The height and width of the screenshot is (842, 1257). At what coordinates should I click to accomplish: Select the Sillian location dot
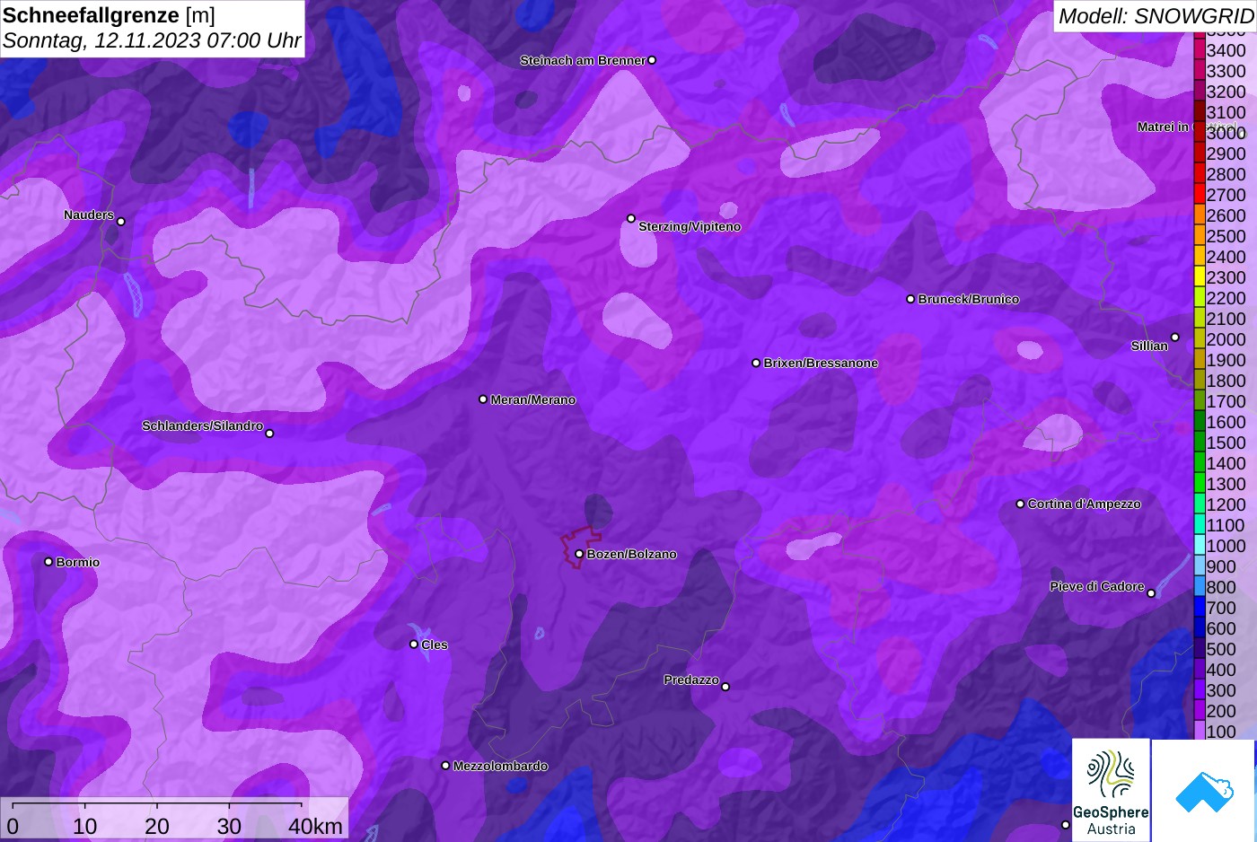[x=1174, y=338]
